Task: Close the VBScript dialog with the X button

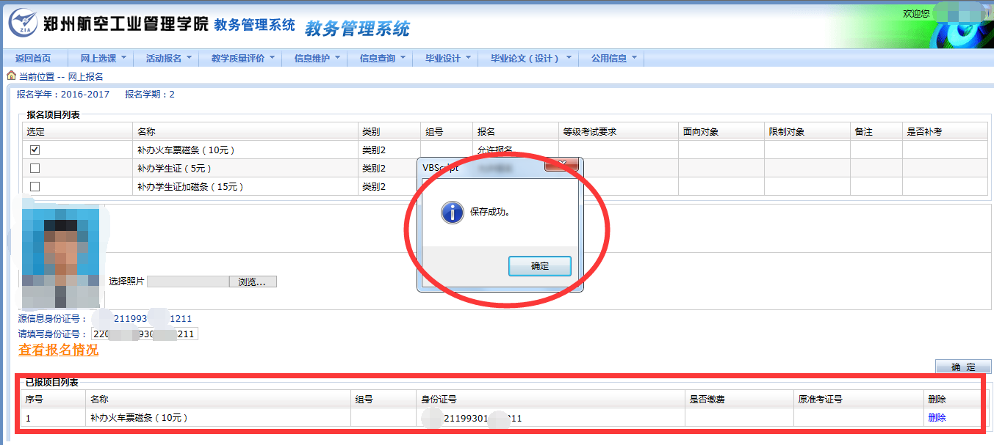Action: (x=562, y=164)
